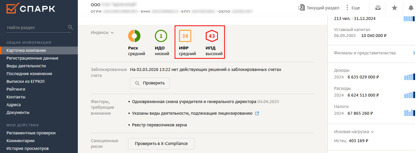This screenshot has width=420, height=153.
Task: Click the SPARK logo
Action: pos(31,8)
